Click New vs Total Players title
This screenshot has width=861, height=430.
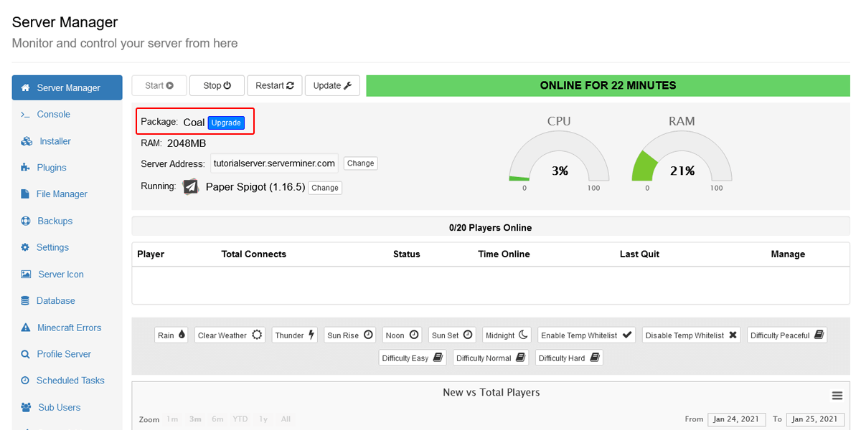click(491, 392)
